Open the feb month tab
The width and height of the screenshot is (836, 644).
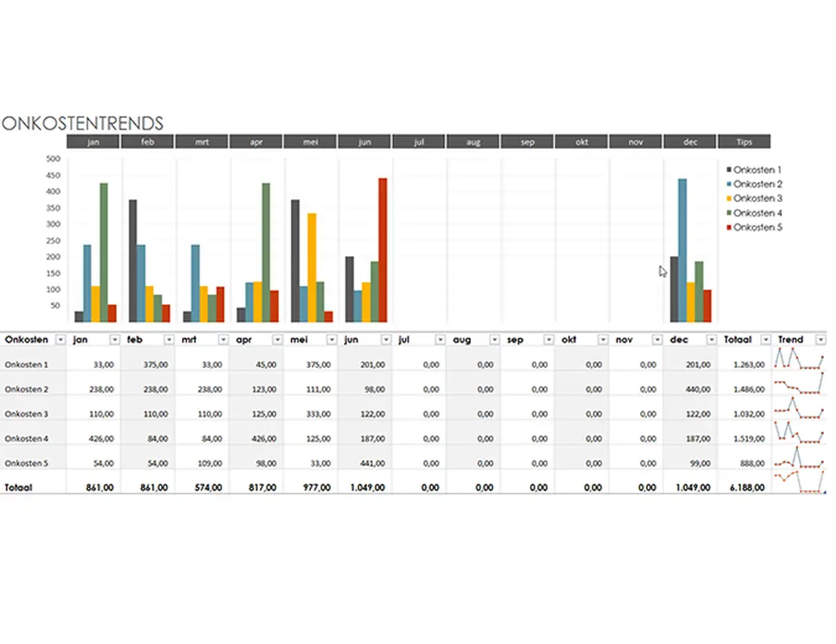point(147,141)
